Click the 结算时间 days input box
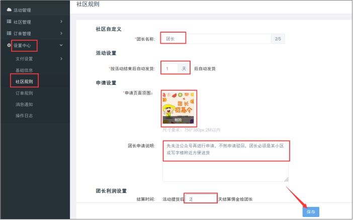 click(x=201, y=199)
